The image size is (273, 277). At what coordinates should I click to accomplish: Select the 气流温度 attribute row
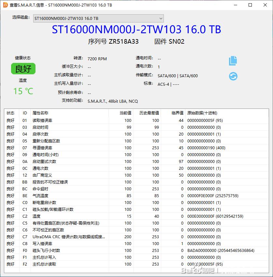136,196
